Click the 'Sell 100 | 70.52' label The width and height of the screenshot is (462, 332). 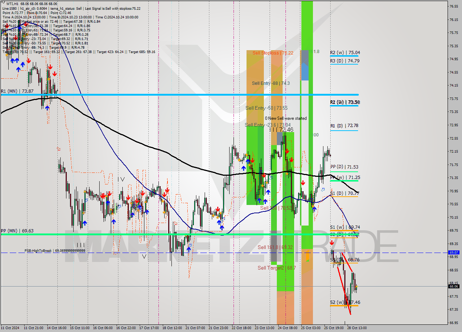(276, 208)
